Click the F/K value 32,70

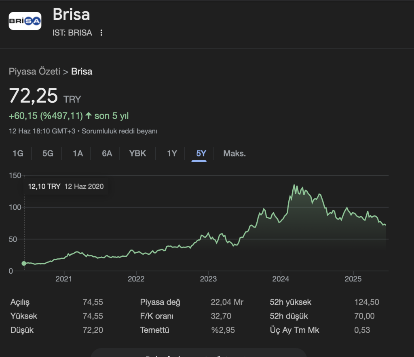pos(221,316)
